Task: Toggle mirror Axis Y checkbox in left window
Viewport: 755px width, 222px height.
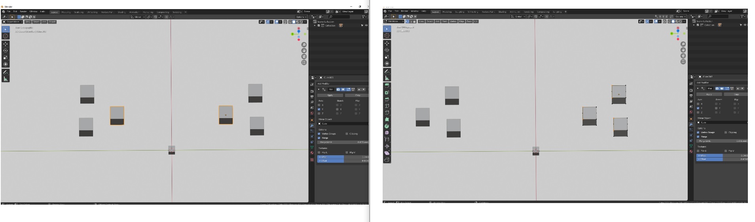Action: [x=319, y=109]
